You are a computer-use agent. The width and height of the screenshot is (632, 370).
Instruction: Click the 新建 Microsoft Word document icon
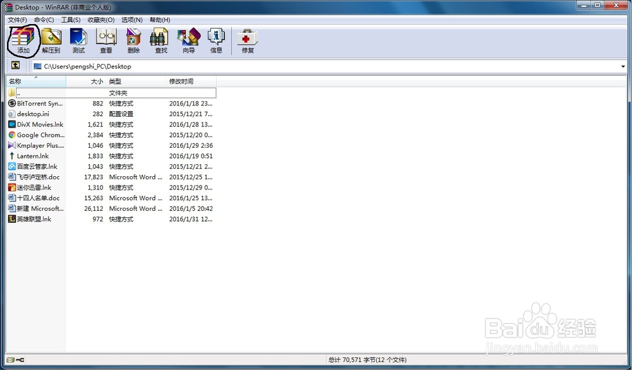coord(11,208)
